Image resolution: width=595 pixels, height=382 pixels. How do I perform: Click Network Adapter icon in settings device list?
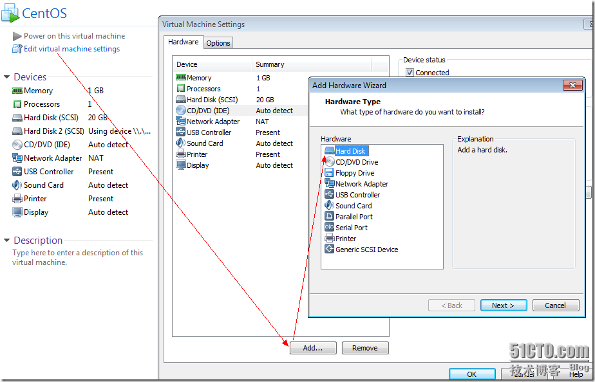(x=180, y=122)
